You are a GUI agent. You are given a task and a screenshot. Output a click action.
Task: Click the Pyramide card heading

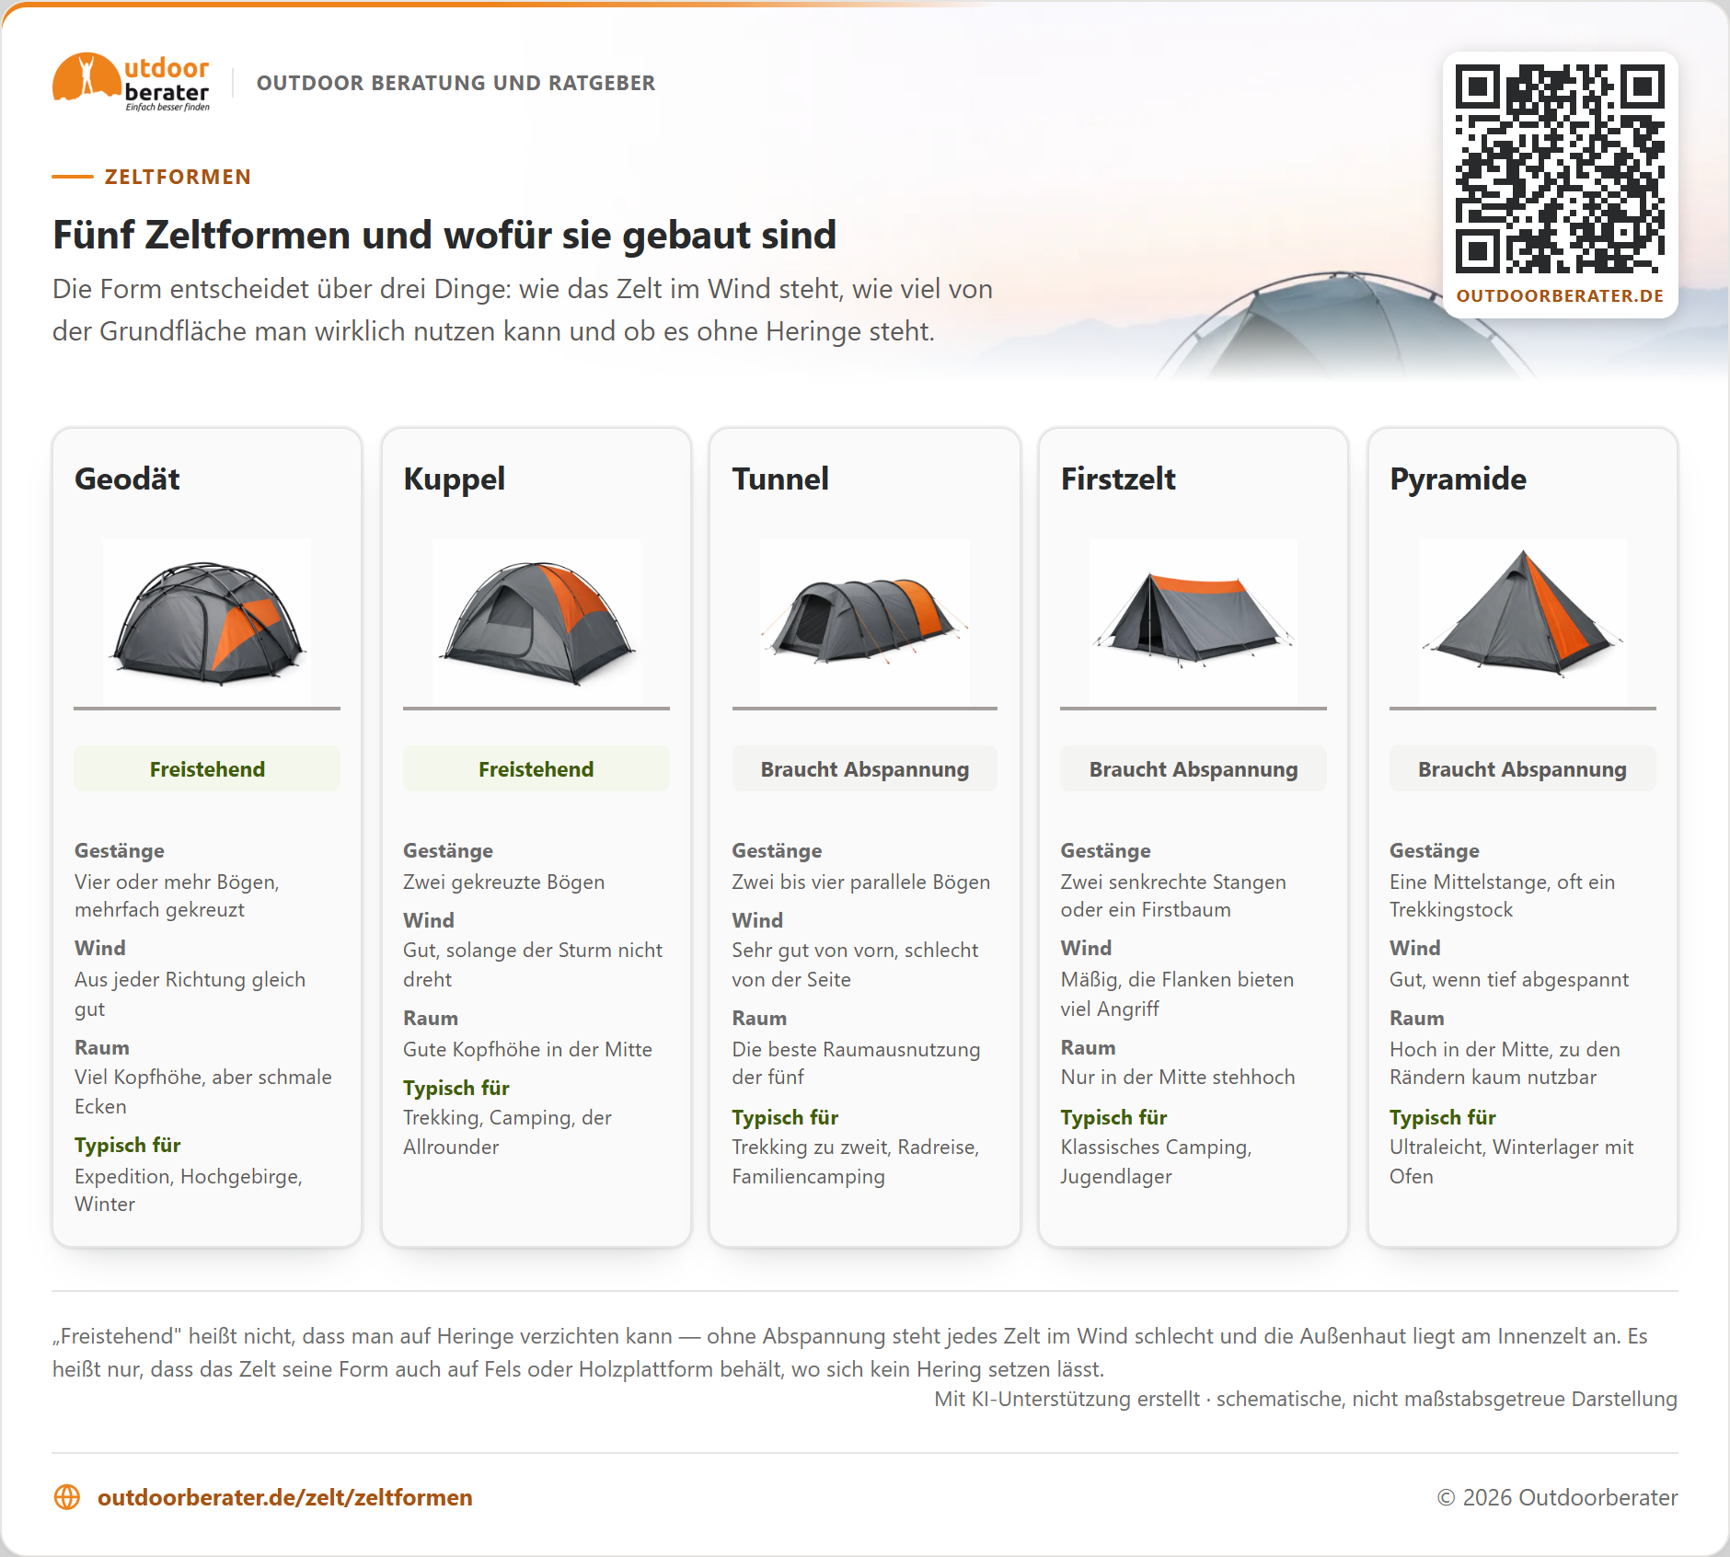pyautogui.click(x=1458, y=479)
